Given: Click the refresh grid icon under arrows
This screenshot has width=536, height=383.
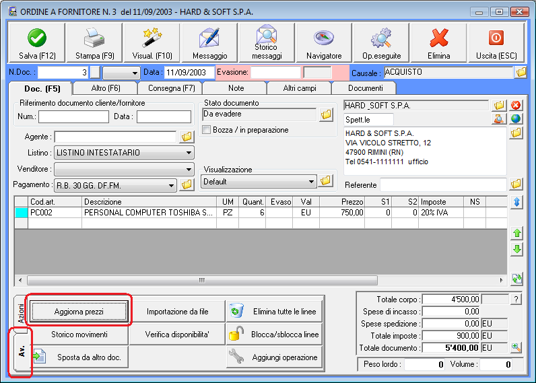Looking at the screenshot, I should [517, 279].
